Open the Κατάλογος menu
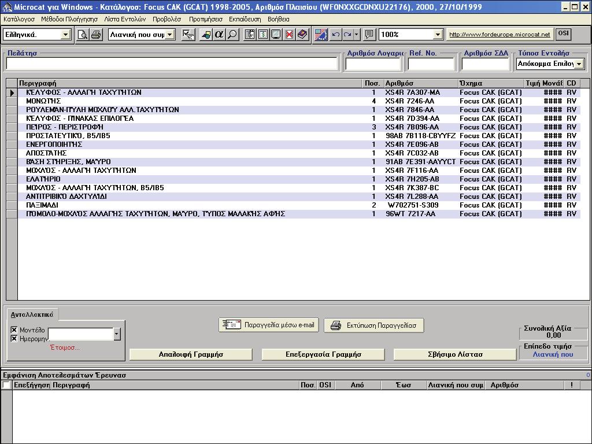The width and height of the screenshot is (592, 444). click(x=19, y=19)
